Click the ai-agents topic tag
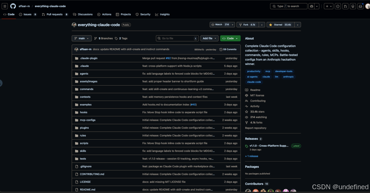This screenshot has width=370, height=193. (x=252, y=77)
